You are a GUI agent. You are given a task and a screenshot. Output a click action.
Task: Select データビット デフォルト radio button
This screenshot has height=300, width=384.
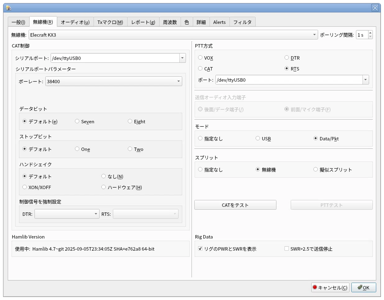pyautogui.click(x=40, y=121)
